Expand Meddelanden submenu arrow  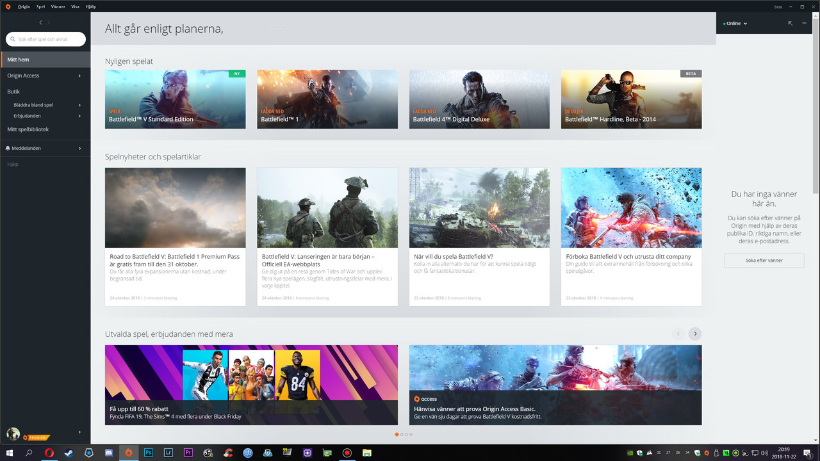coord(79,148)
